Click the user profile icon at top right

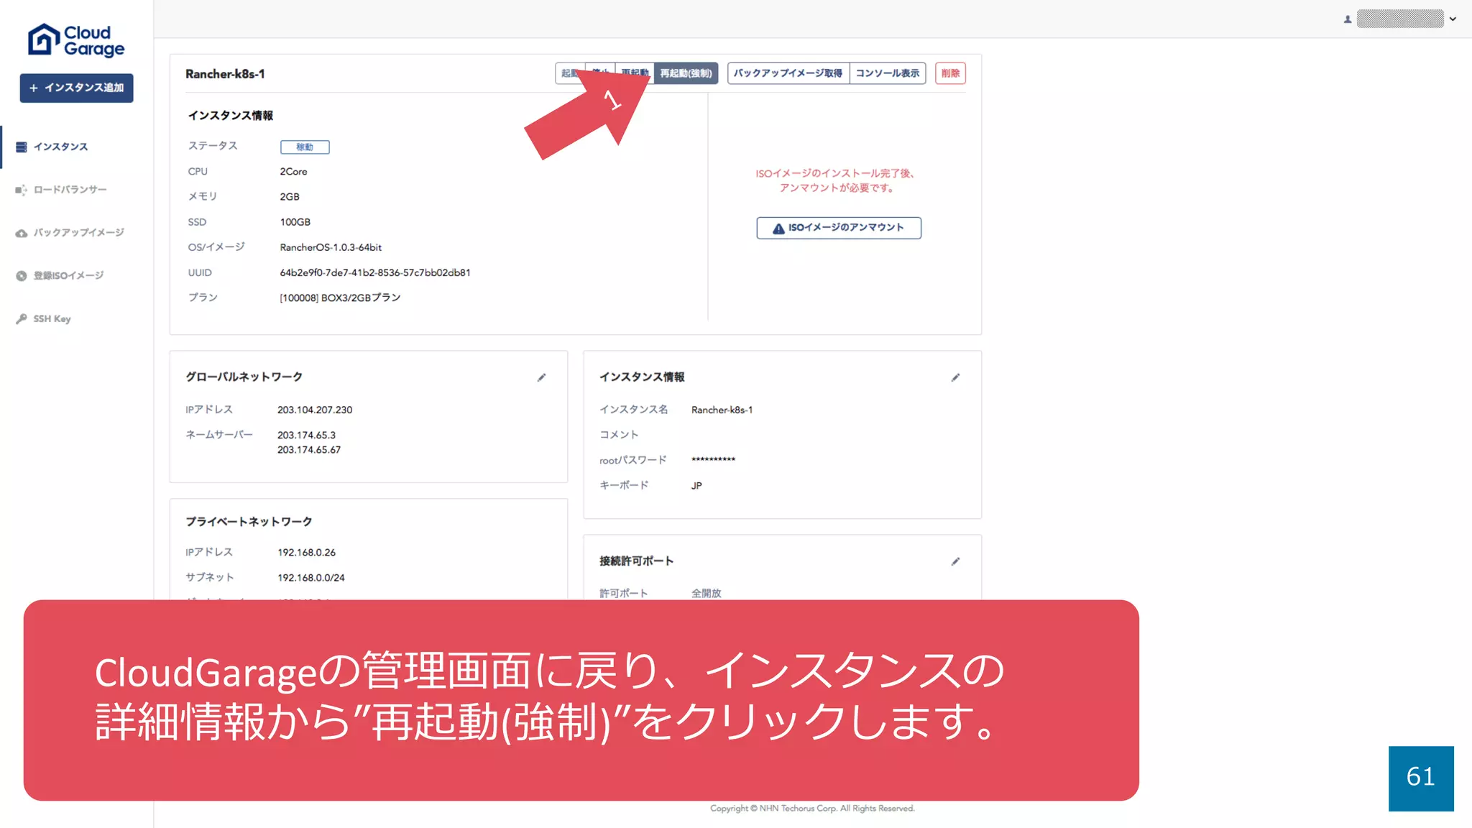[x=1348, y=19]
